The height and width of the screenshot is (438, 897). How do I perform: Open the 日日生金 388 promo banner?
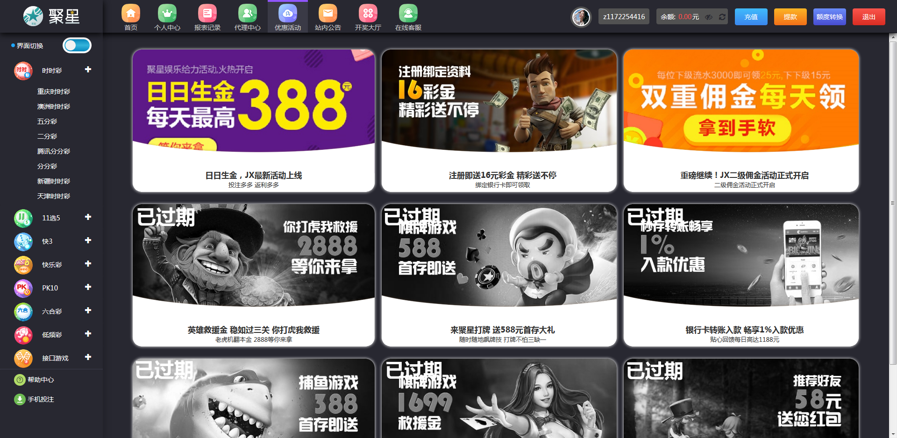pos(254,100)
